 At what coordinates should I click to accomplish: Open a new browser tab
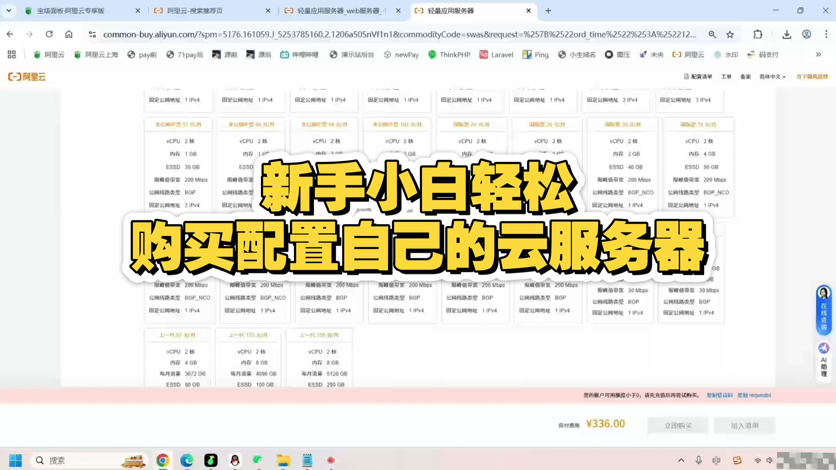pyautogui.click(x=548, y=11)
